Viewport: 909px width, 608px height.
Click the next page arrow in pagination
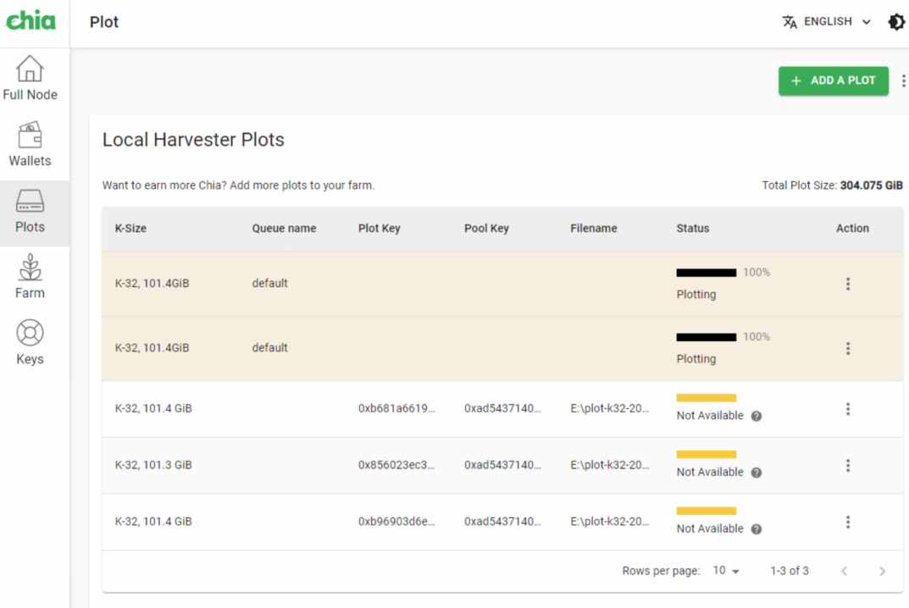[x=882, y=571]
